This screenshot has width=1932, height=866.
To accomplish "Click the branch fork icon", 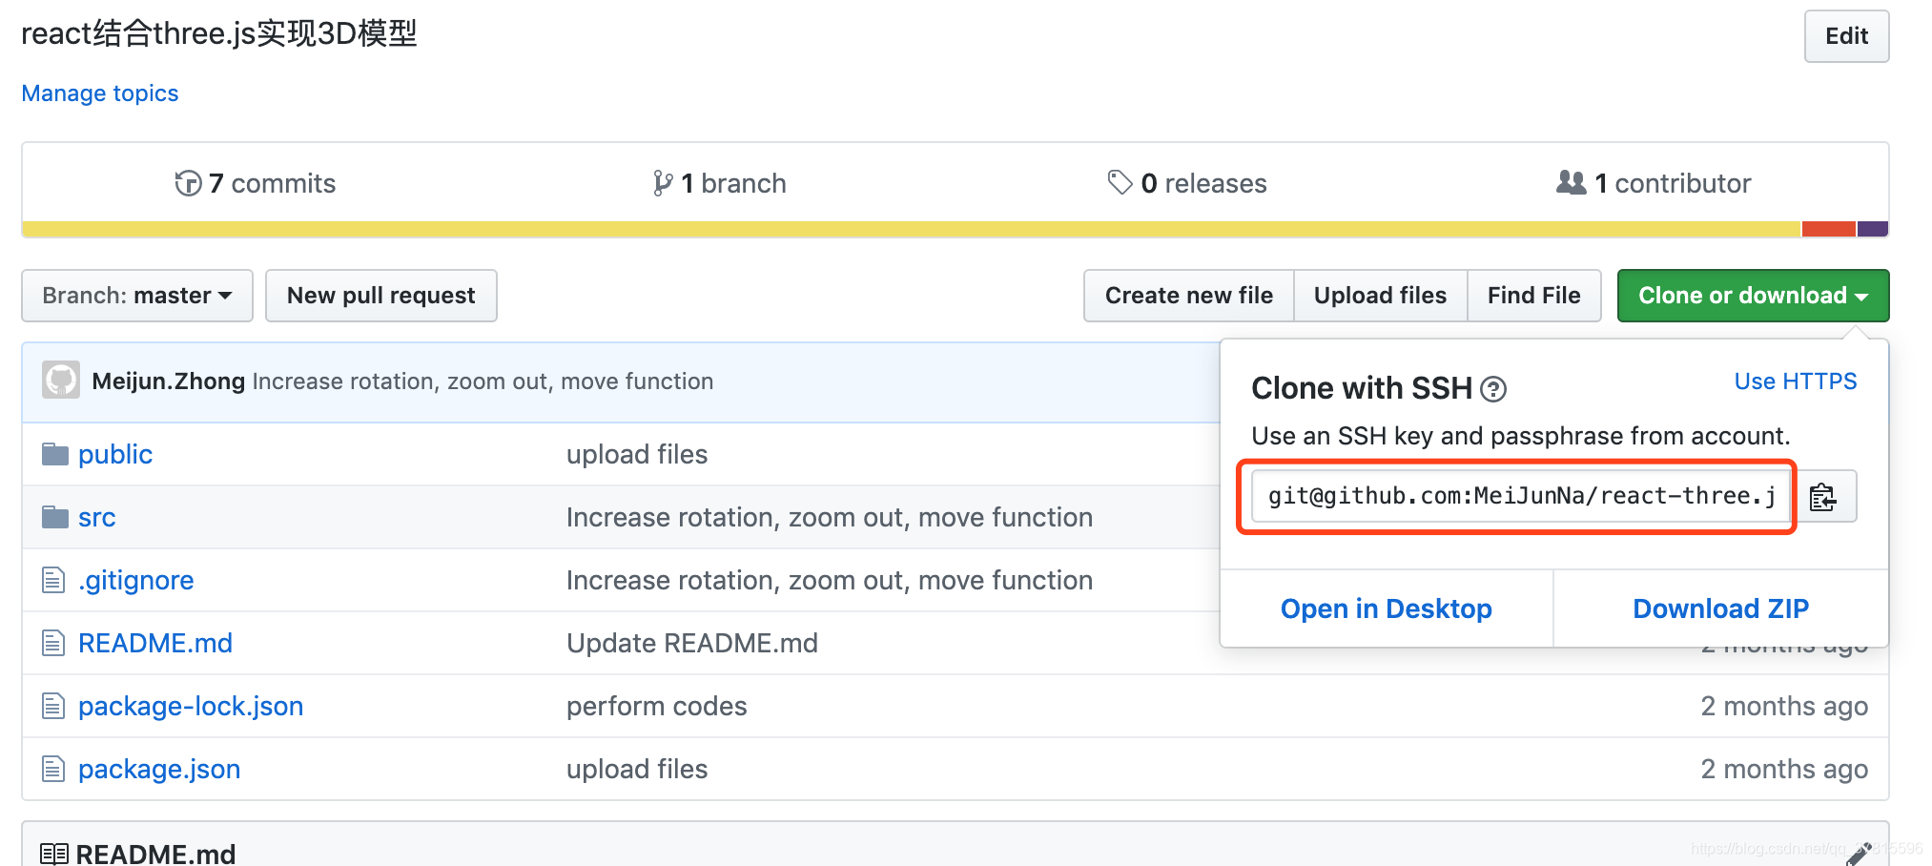I will [x=662, y=183].
